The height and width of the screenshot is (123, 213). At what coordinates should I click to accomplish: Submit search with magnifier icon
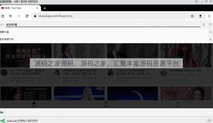click(210, 25)
